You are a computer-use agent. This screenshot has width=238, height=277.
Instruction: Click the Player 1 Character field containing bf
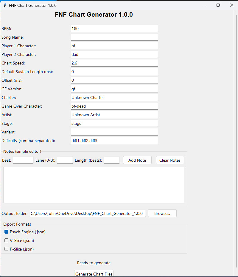(114, 45)
